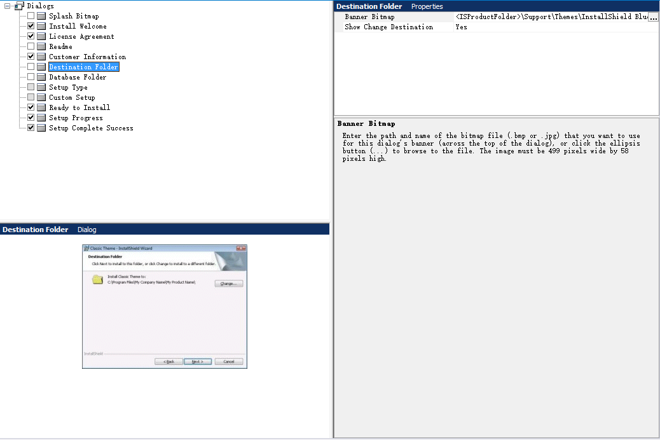The height and width of the screenshot is (440, 660).
Task: Enable the Readme checkbox
Action: [31, 46]
